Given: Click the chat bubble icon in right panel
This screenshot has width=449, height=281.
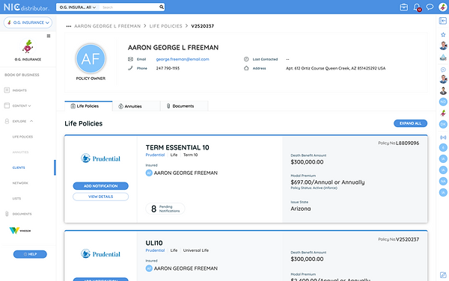Looking at the screenshot, I should click(x=443, y=70).
